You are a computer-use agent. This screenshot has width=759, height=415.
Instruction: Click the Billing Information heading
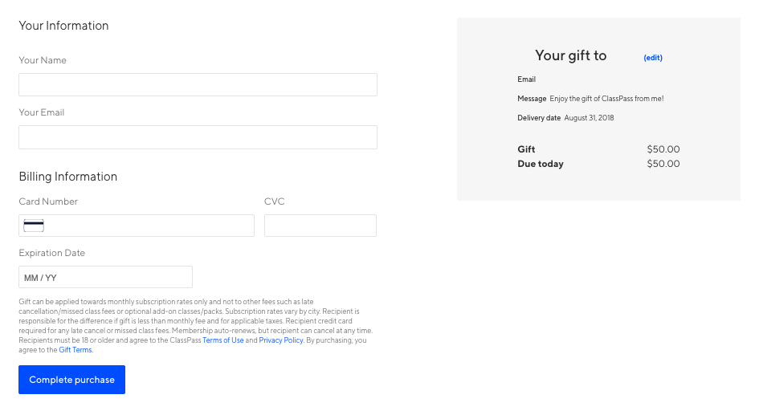(x=68, y=177)
